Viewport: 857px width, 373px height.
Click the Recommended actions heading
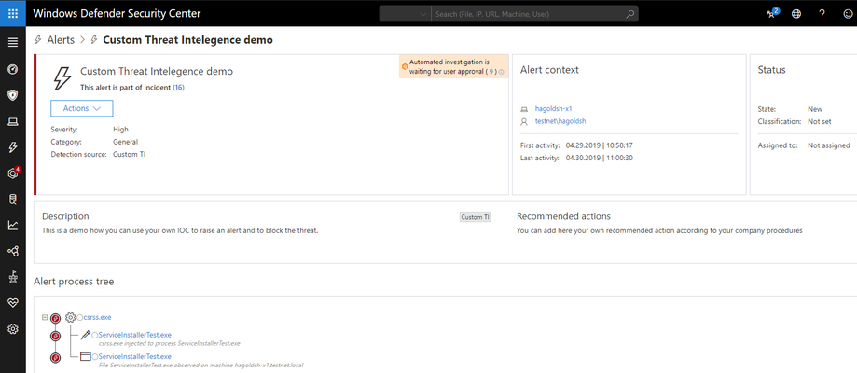point(563,216)
